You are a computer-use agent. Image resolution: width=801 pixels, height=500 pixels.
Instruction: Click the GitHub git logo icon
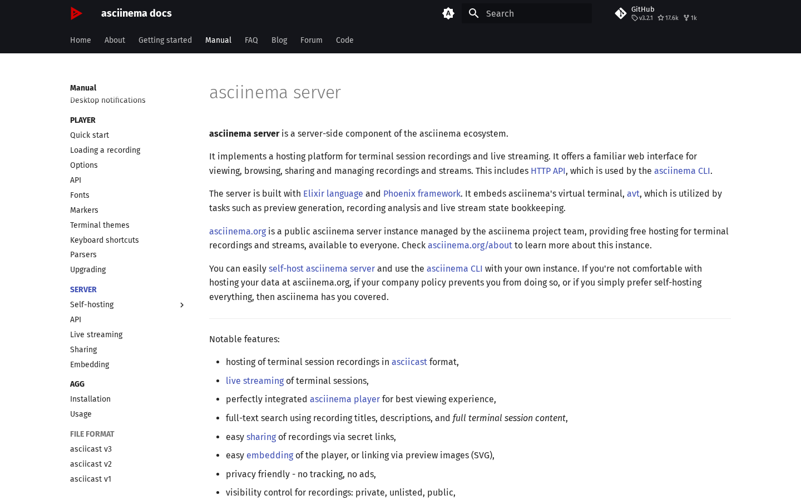(621, 13)
